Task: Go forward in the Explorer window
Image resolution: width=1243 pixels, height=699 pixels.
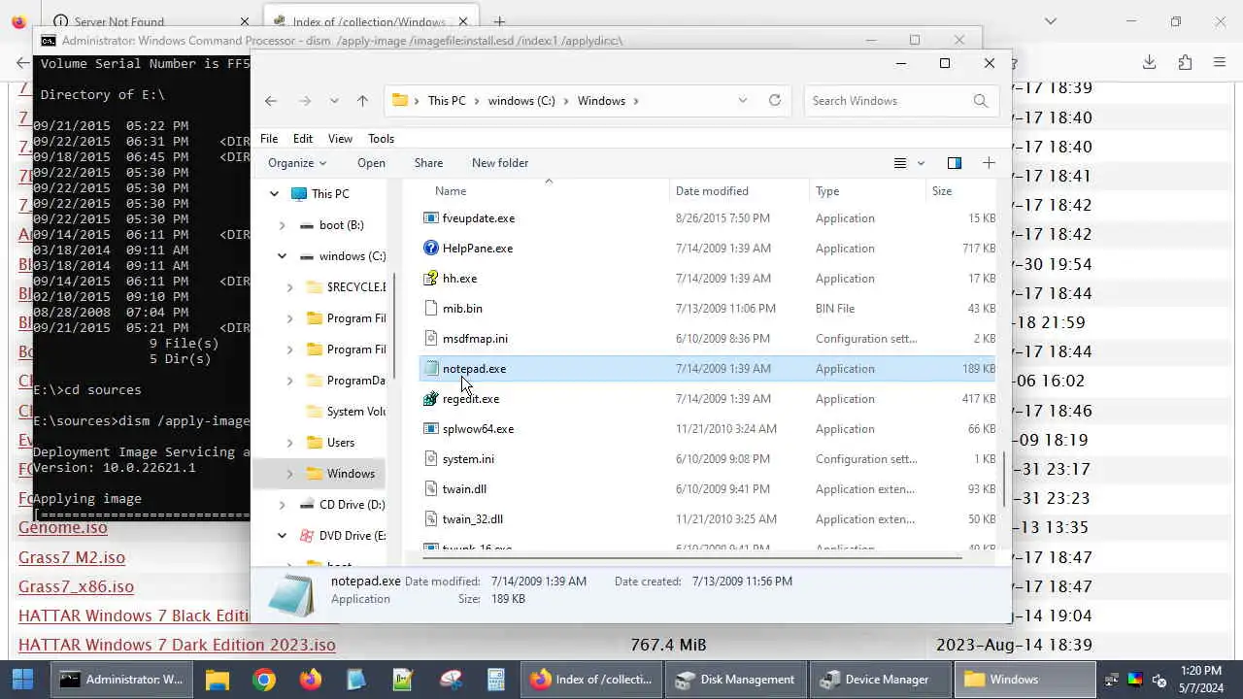Action: click(305, 101)
